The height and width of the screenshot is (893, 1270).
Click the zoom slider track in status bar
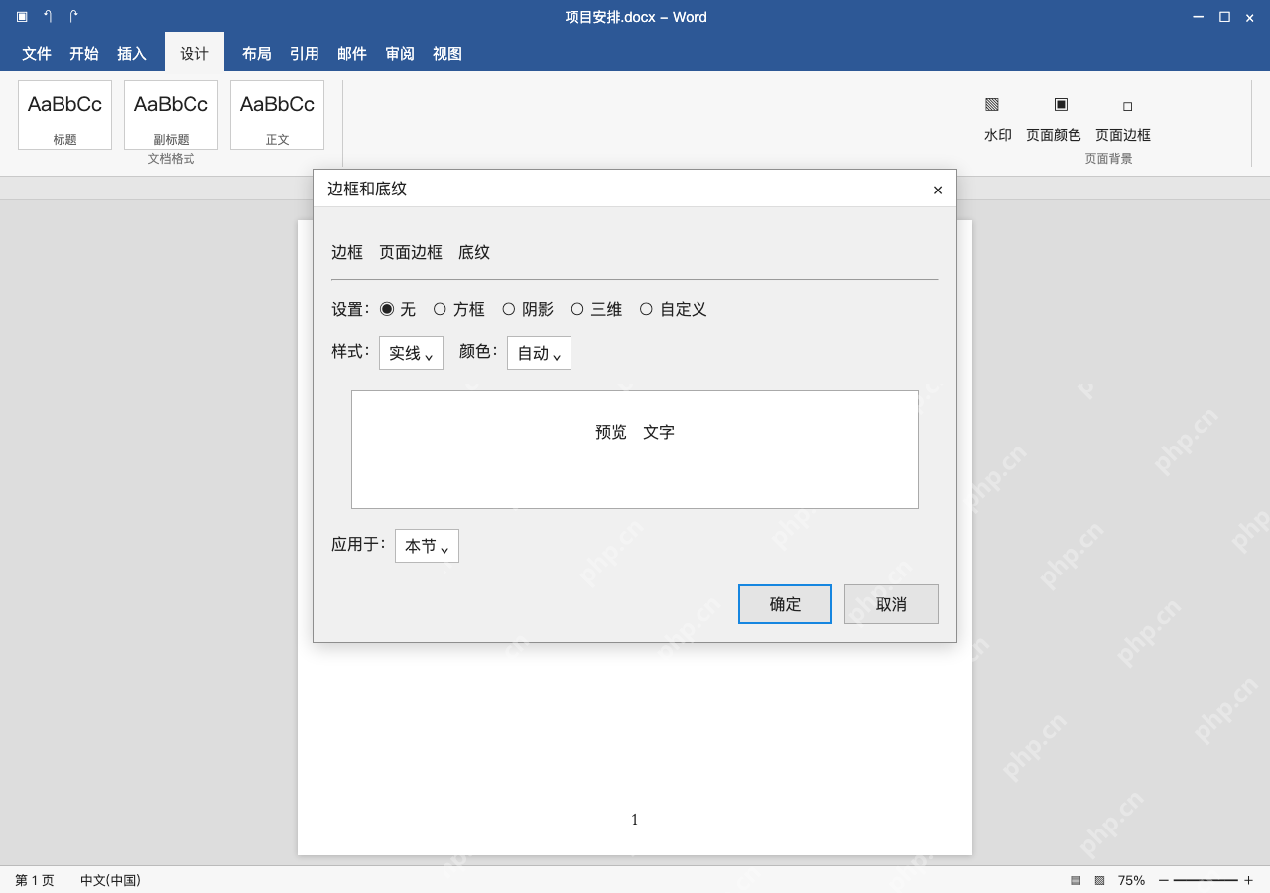pos(1206,880)
